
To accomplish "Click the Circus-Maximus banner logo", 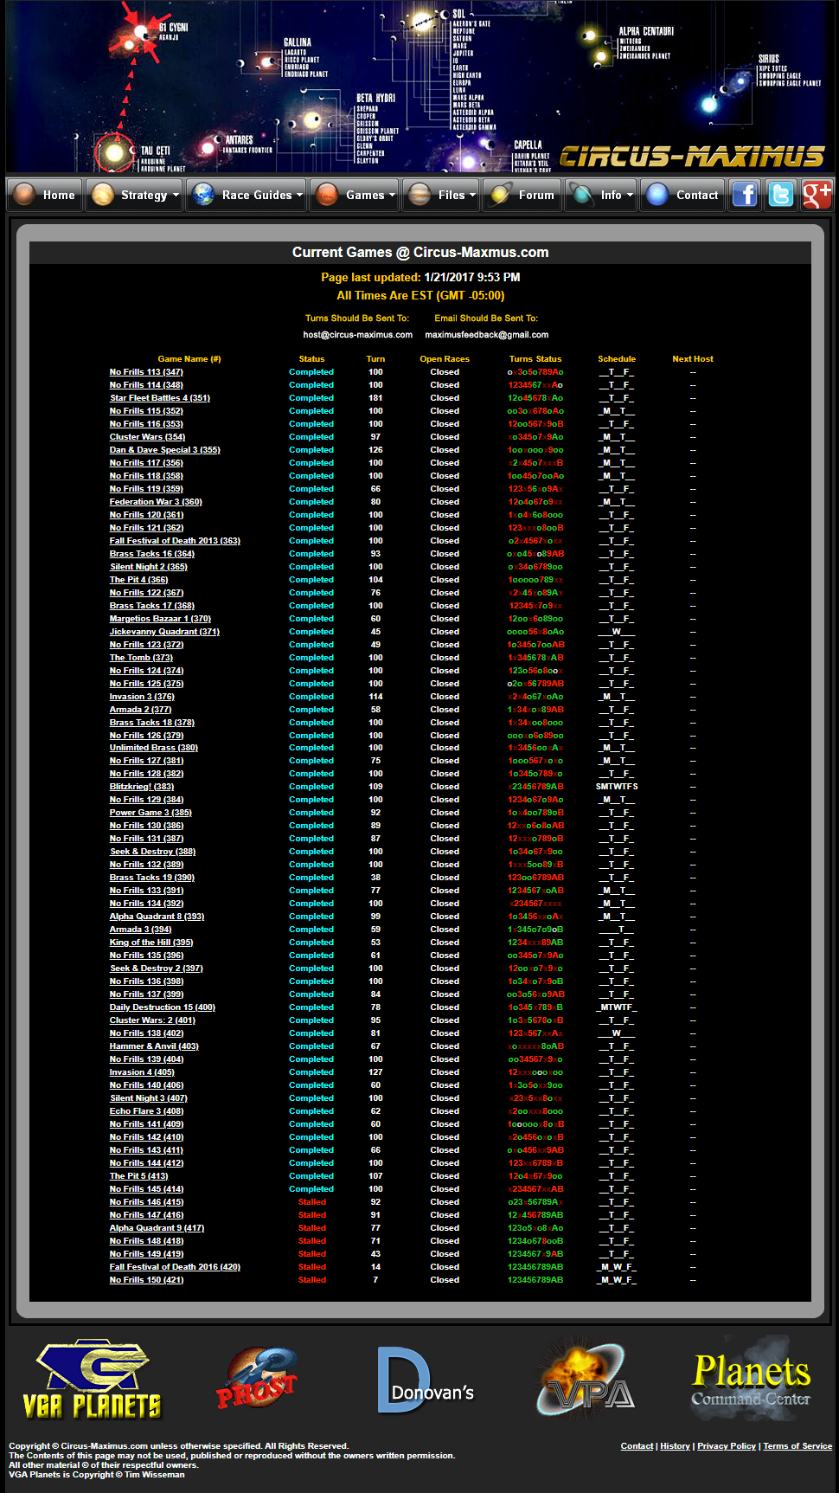I will click(692, 156).
